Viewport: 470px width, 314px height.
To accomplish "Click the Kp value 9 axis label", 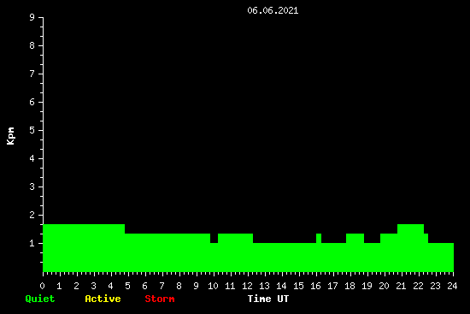I will pos(32,17).
